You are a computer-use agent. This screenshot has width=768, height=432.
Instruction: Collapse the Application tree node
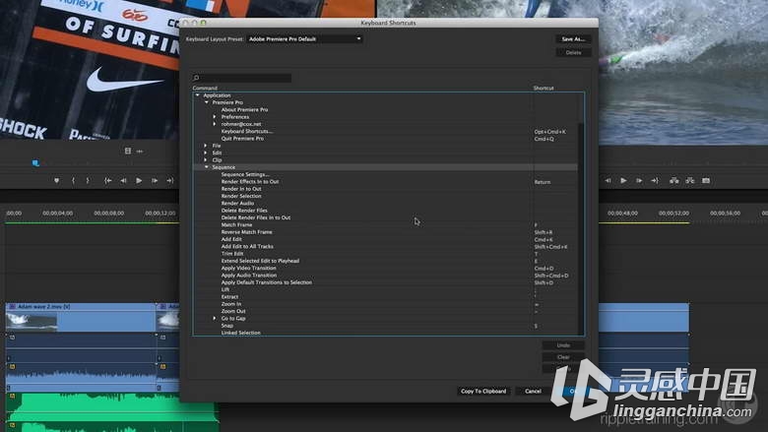coord(198,95)
